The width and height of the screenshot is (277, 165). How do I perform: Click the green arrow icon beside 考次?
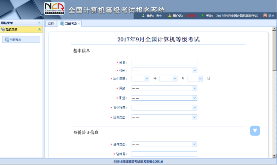203,16
